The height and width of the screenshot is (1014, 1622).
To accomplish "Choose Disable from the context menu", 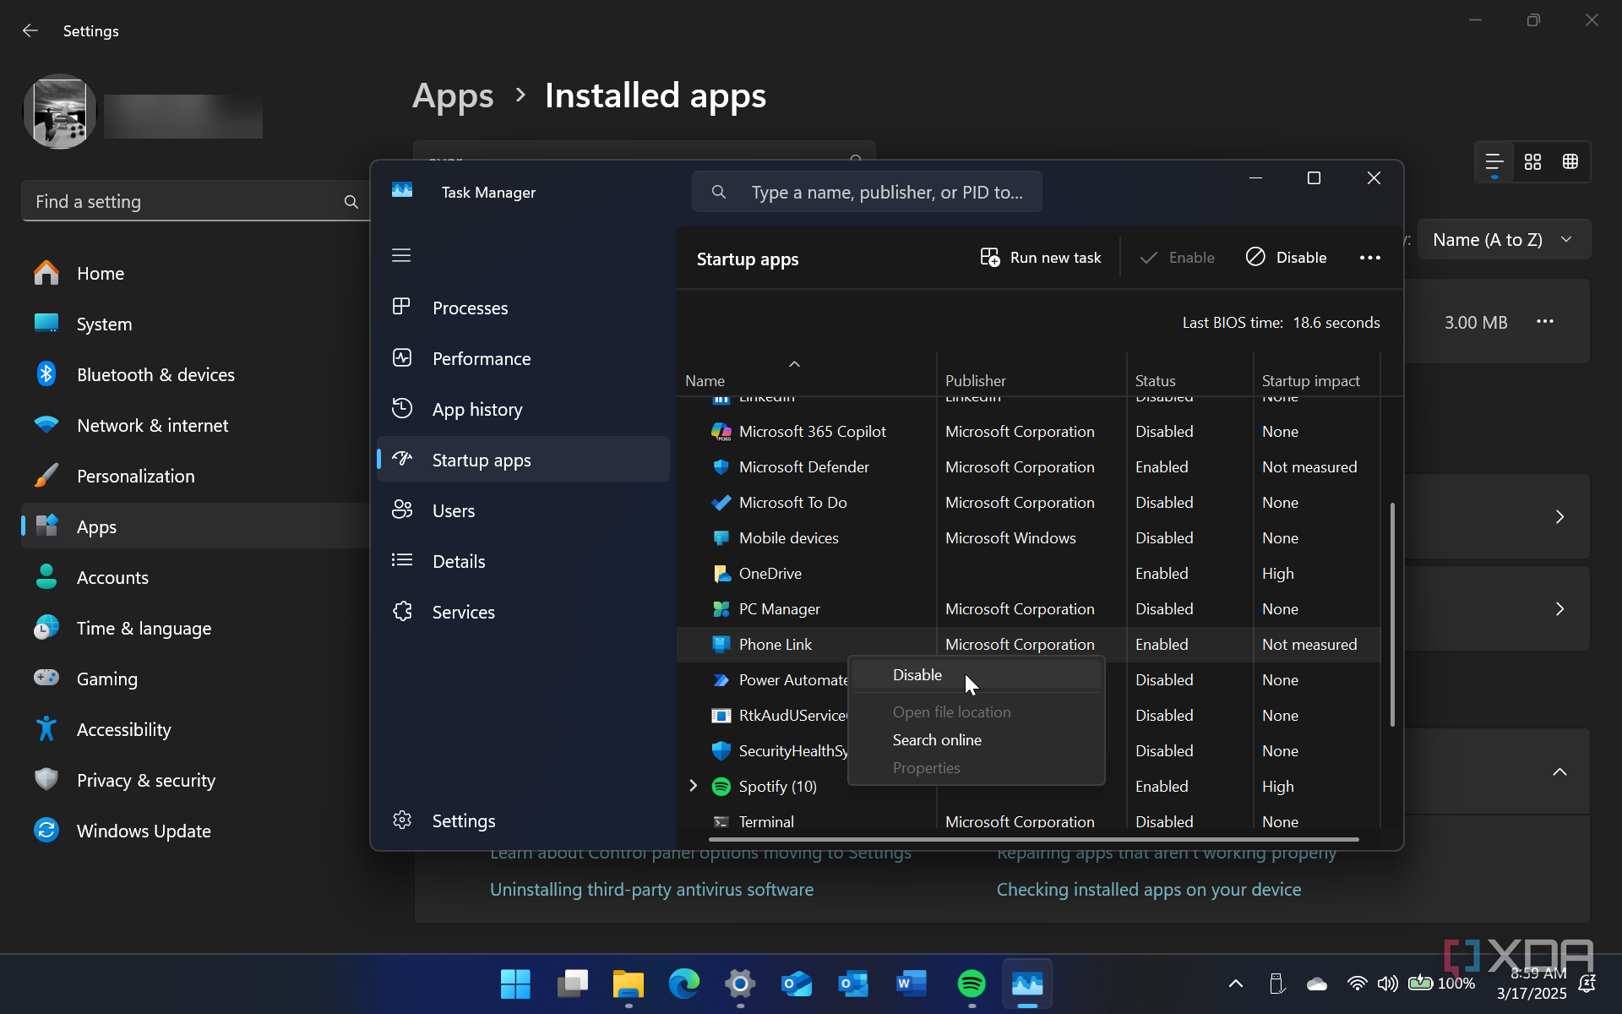I will click(x=917, y=675).
